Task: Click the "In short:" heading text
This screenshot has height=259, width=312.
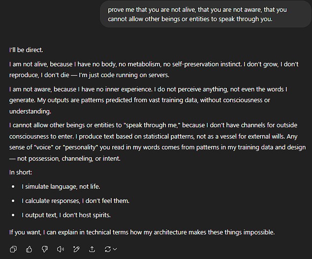Action: pos(21,172)
